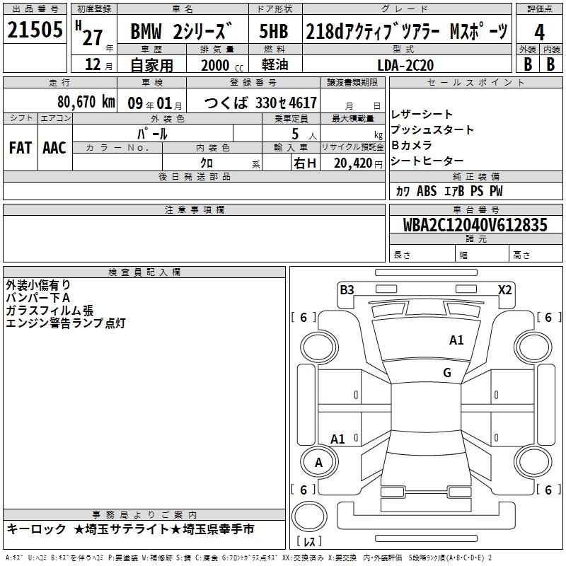Select the レス label under spare tire

tap(309, 541)
